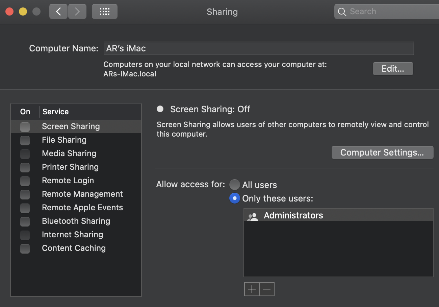Click the forward navigation arrow
The image size is (439, 307).
pyautogui.click(x=77, y=12)
